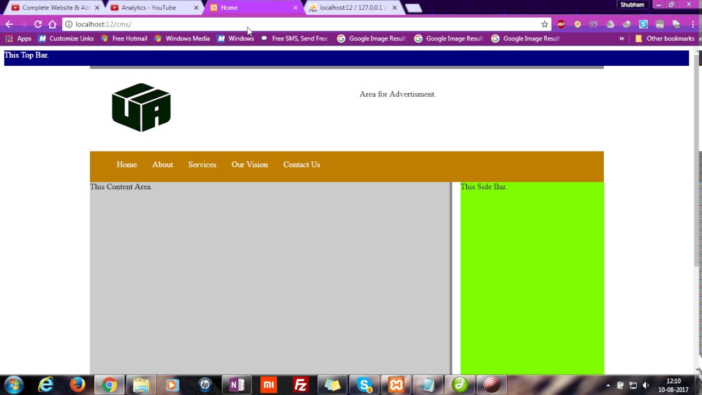702x395 pixels.
Task: Open Windows Explorer from taskbar
Action: point(141,385)
